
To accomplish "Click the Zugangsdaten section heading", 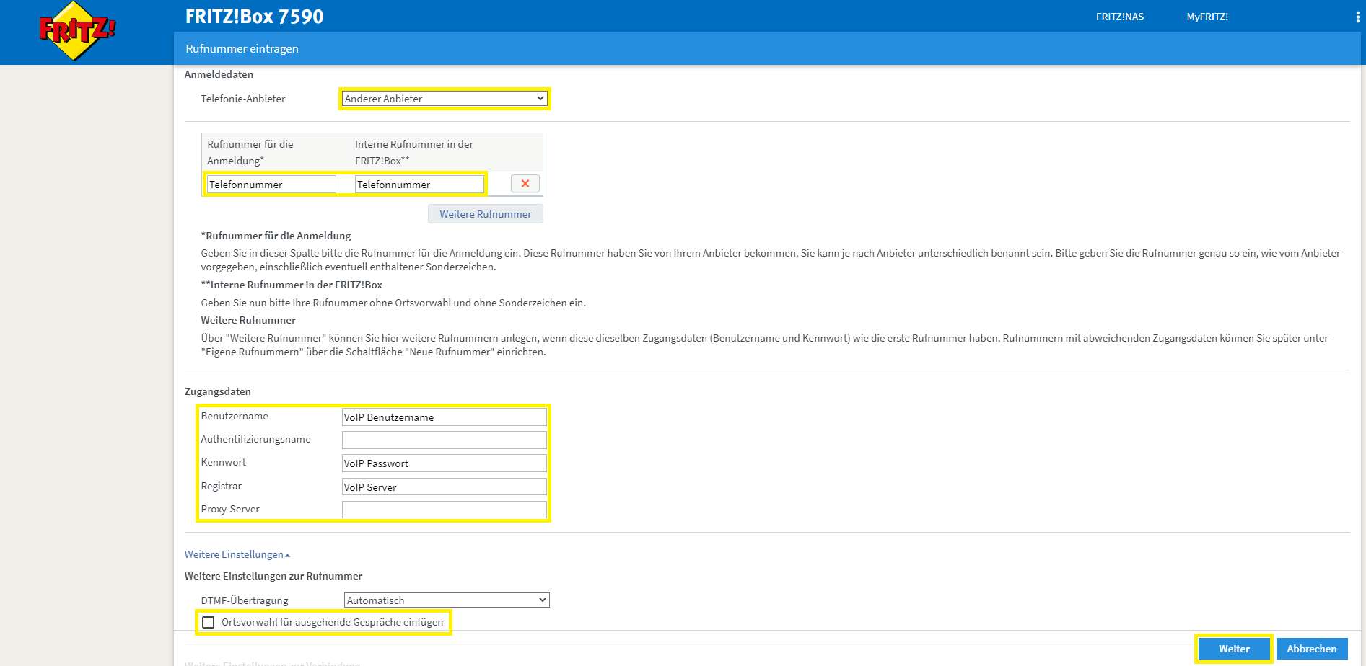I will [218, 391].
